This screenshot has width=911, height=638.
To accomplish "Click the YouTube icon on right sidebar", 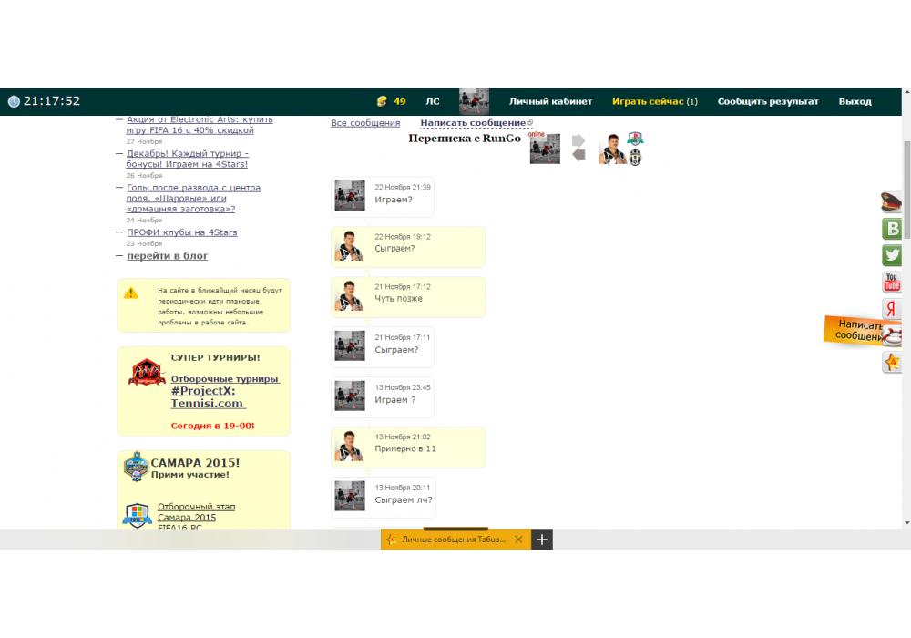I will coord(892,283).
